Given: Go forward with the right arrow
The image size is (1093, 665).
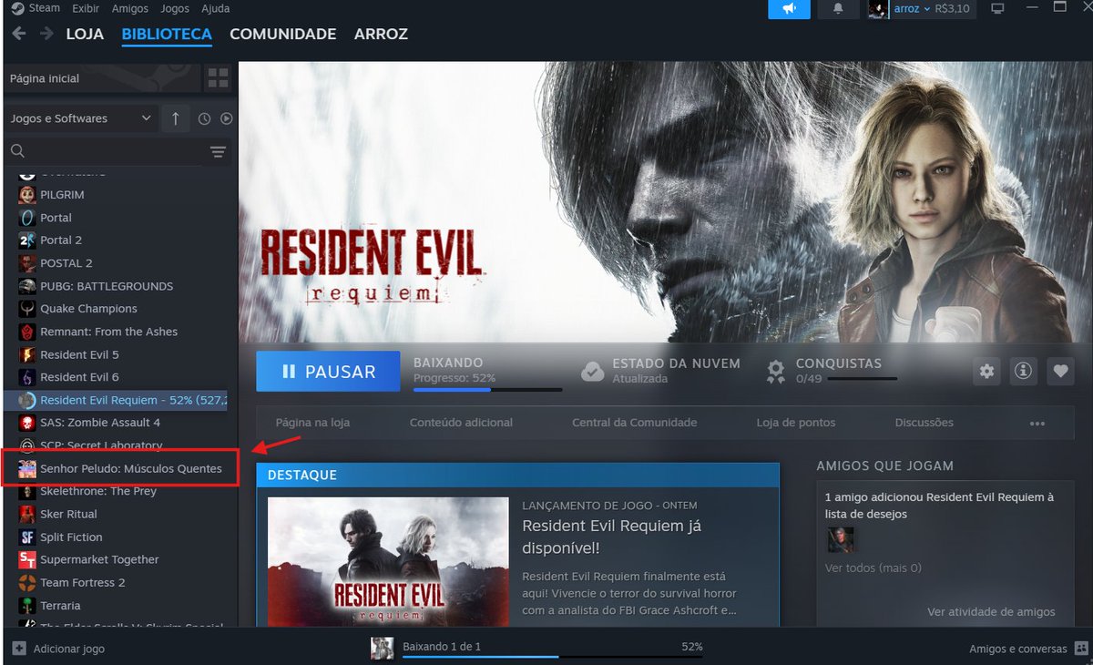Looking at the screenshot, I should (46, 35).
